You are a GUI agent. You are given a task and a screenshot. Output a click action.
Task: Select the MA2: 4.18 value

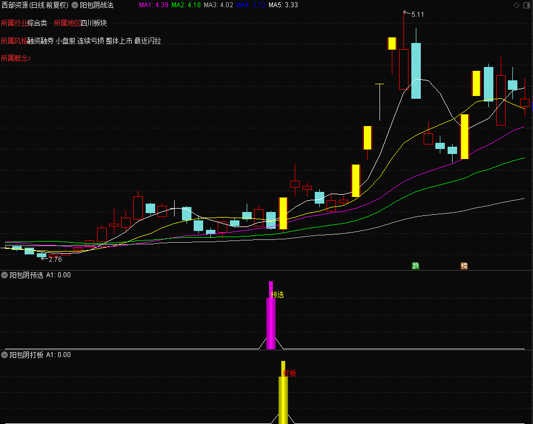tap(186, 5)
